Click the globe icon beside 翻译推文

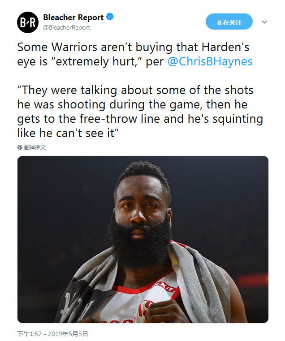[20, 147]
